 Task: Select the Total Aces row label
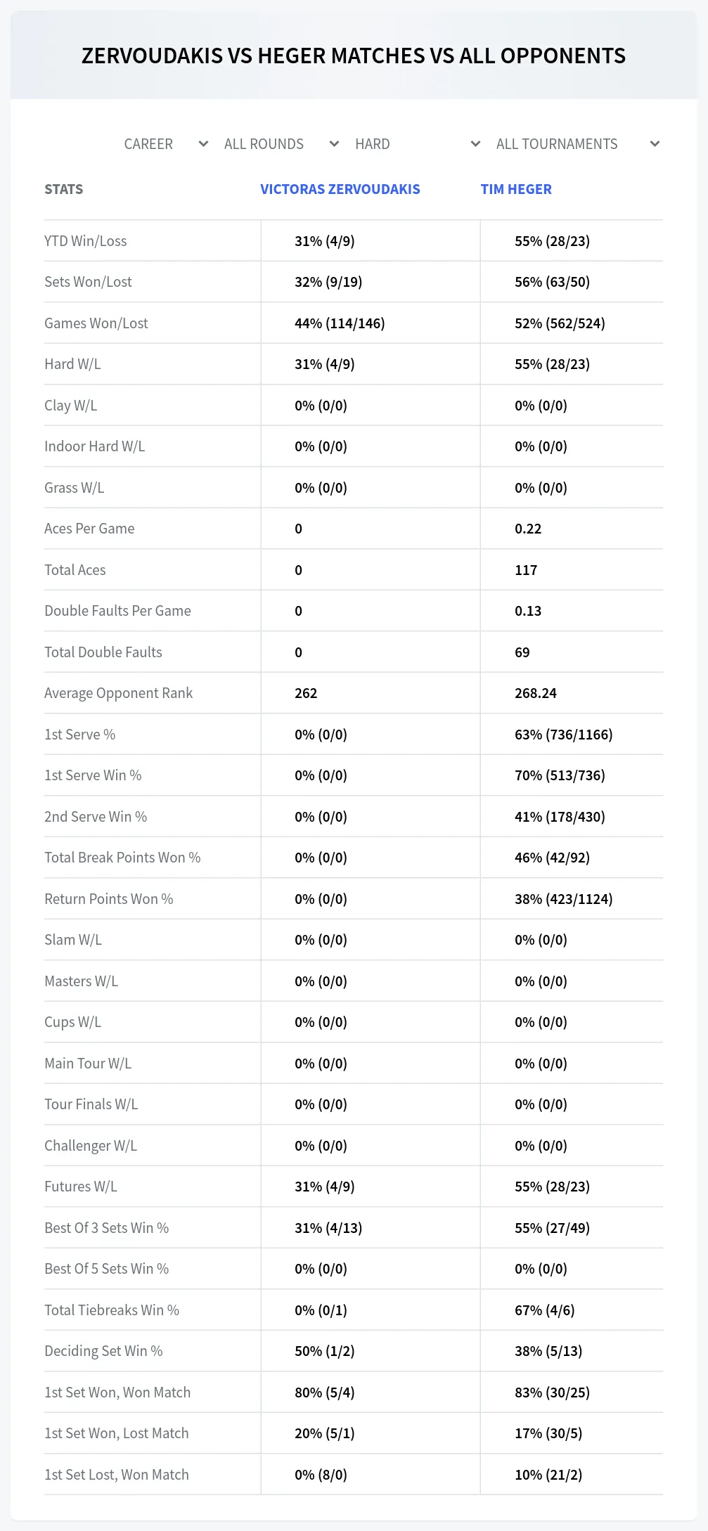coord(75,570)
